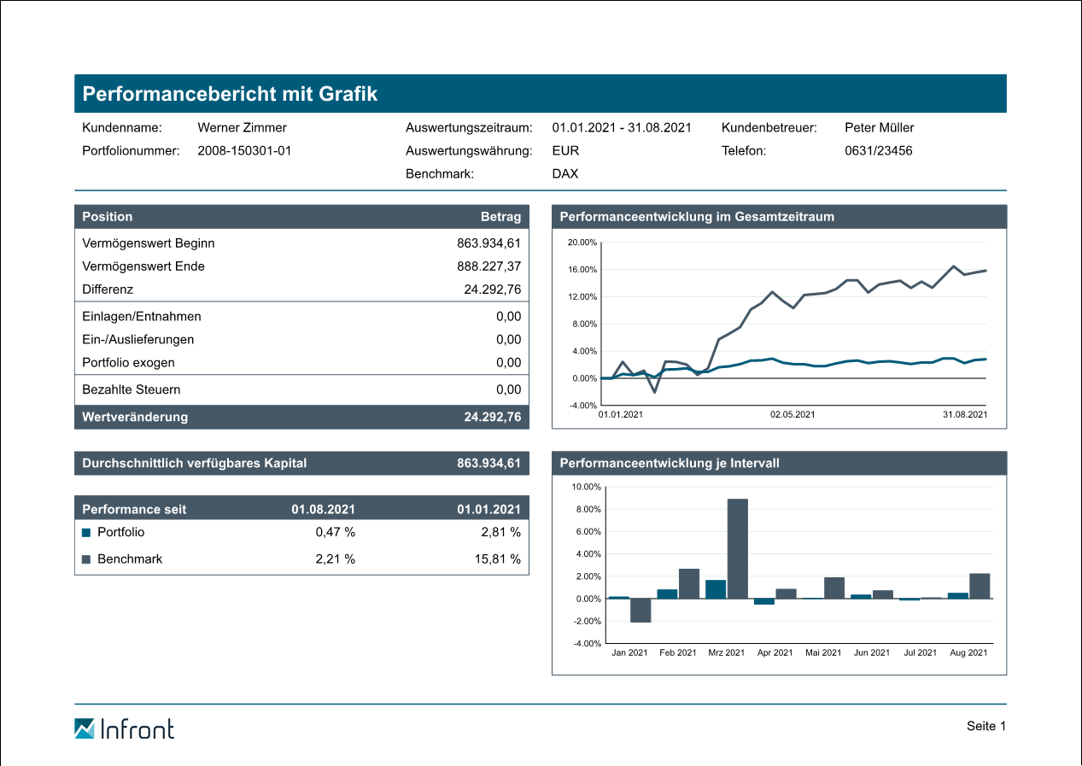Click the Performanceentwicklung je Intervall header
The height and width of the screenshot is (766, 1082).
pos(670,464)
